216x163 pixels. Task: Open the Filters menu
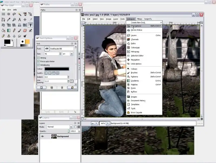tap(139, 19)
